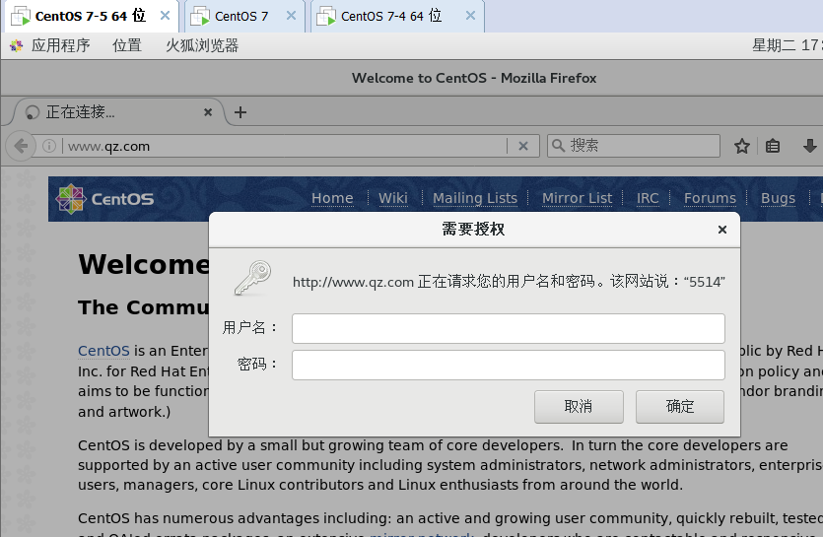Click the 星期二 clock in the top panel

pyautogui.click(x=787, y=45)
